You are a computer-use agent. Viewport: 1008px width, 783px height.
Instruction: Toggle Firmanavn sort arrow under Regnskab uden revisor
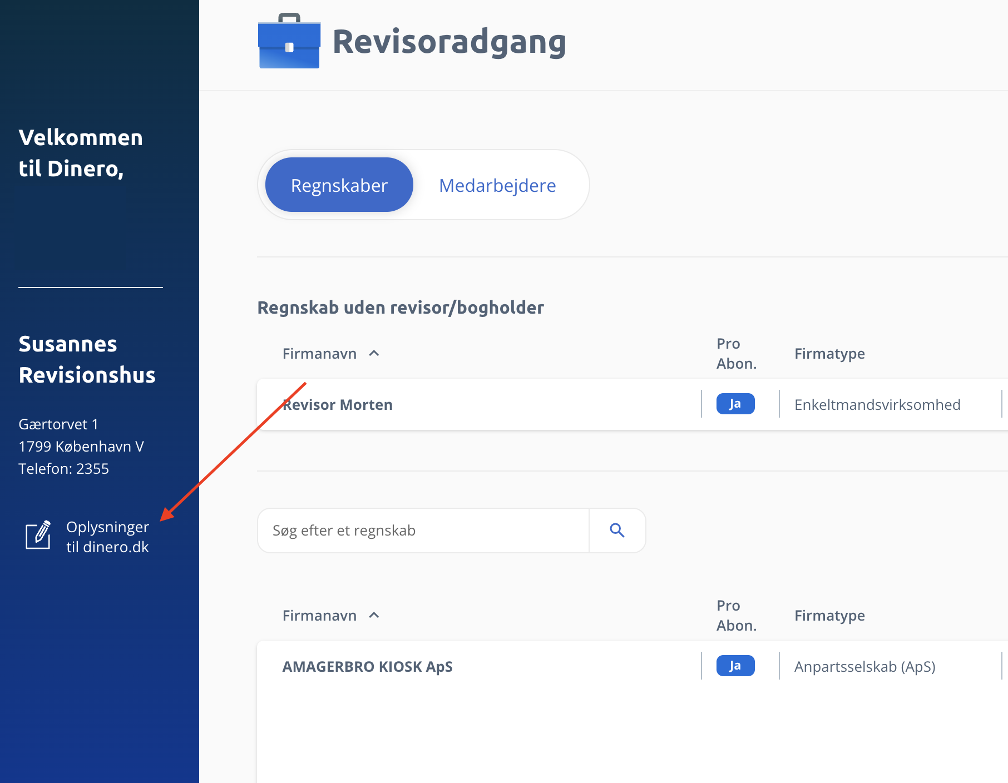[374, 354]
